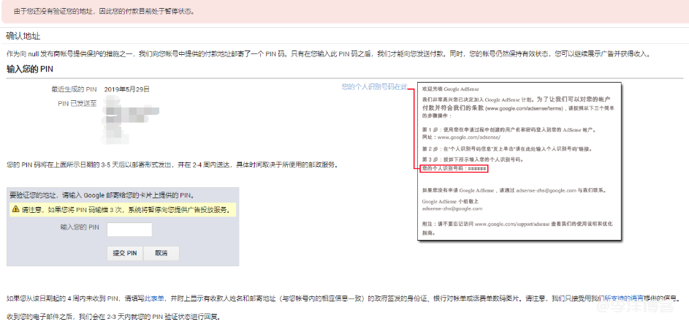
Task: Focus the 输入您的 PIN text field
Action: (x=129, y=230)
